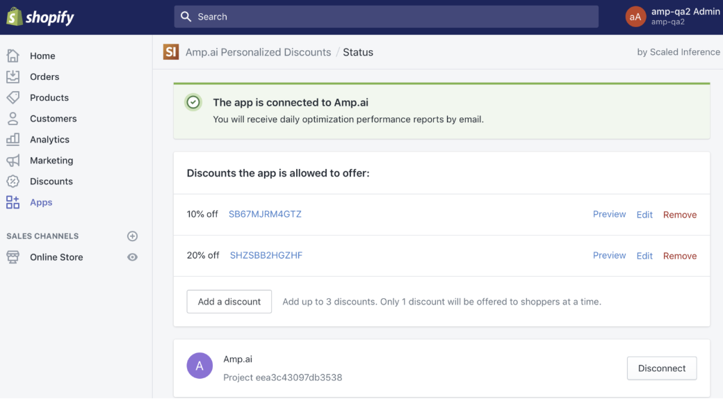Viewport: 723px width, 399px height.
Task: Remove the 20% off discount
Action: [680, 256]
